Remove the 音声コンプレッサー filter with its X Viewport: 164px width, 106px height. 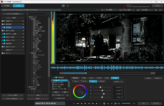tap(23, 47)
